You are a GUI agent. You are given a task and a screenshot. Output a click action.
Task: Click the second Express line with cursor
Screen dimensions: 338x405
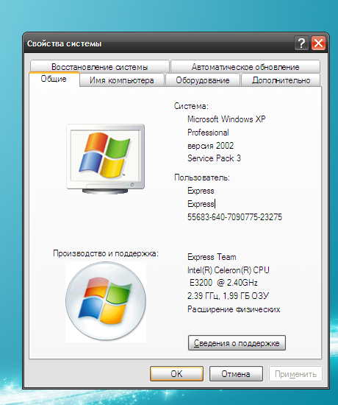click(x=201, y=204)
